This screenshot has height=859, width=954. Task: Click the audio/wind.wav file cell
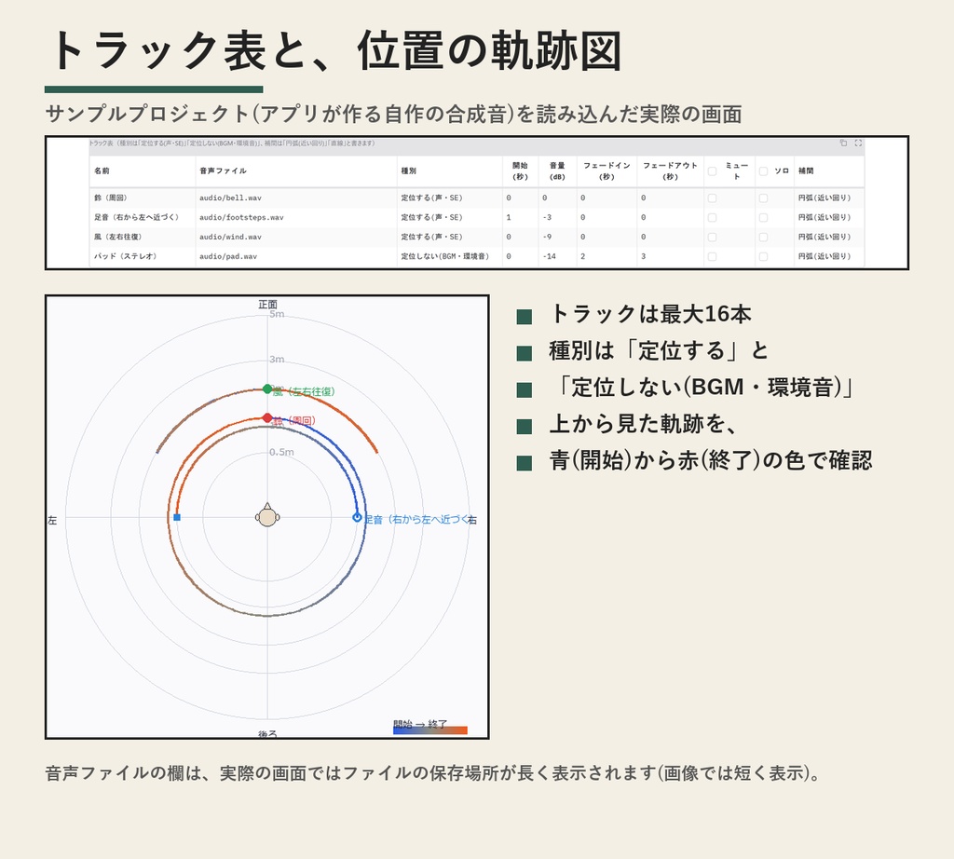point(296,238)
